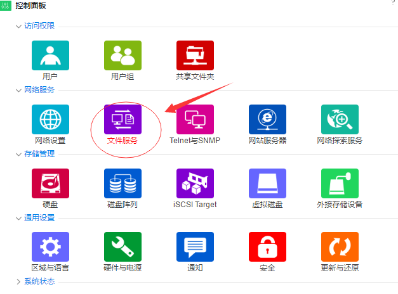Open 网站服务器 web server icon
Image resolution: width=398 pixels, height=294 pixels.
point(267,119)
